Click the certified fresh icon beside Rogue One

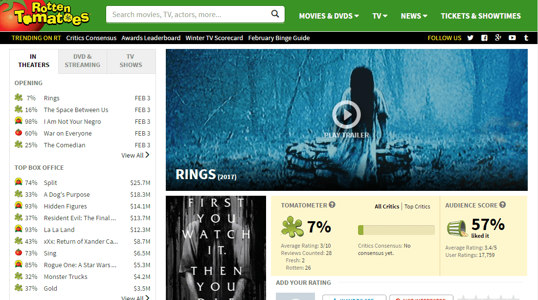pos(19,264)
